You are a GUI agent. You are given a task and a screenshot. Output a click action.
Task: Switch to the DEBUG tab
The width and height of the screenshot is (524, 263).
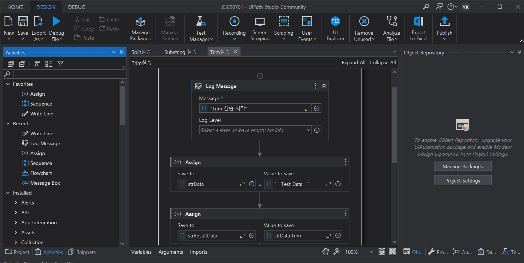(77, 7)
